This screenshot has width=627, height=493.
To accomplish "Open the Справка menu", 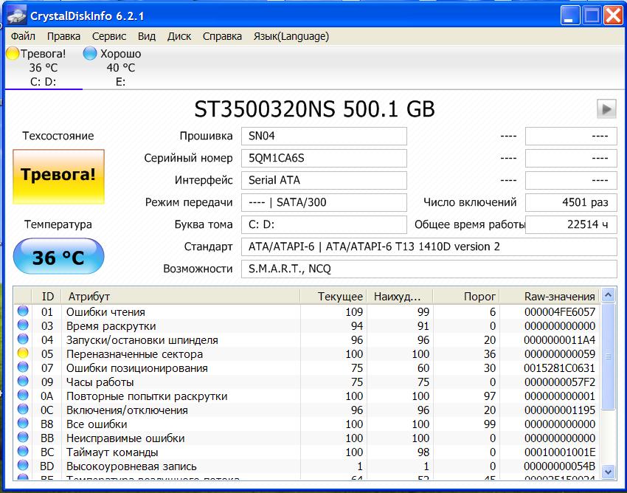I will point(222,36).
